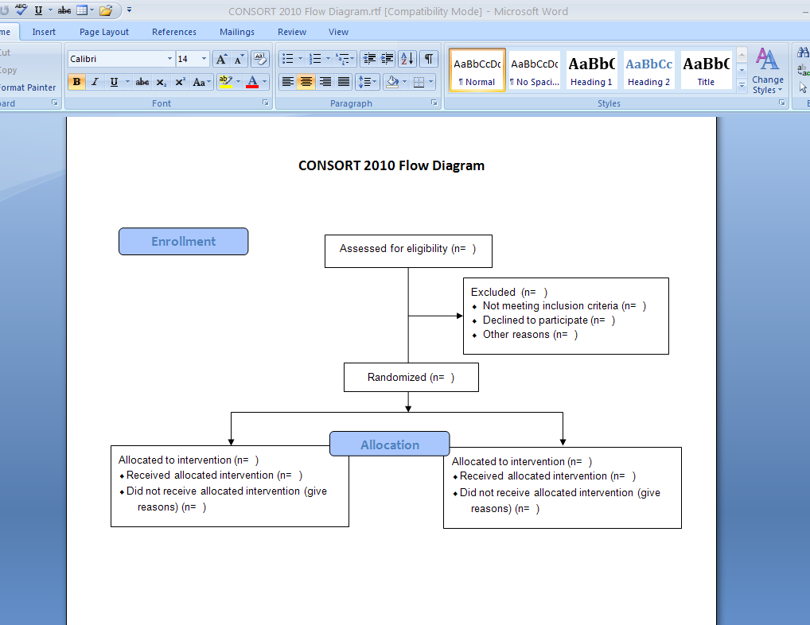Click Quick Access Toolbar strikethrough icon
810x625 pixels.
(64, 10)
